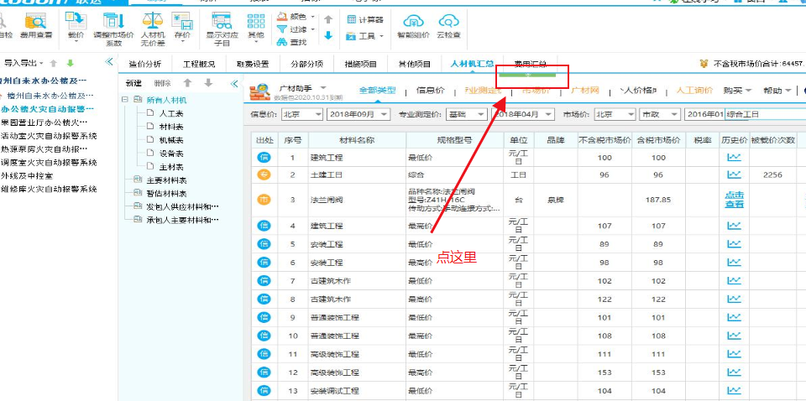Open the 费用查看 tool
This screenshot has width=806, height=401.
35,26
